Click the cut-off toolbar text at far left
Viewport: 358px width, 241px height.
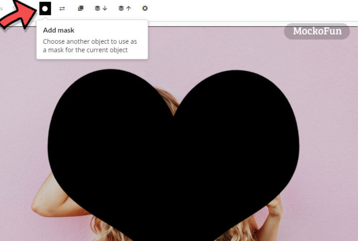2,8
